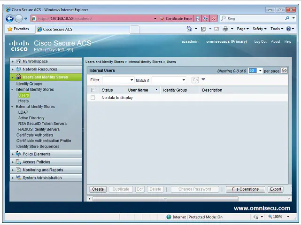Click the My Workspace section icon
Viewport: 301px width, 225px height.
pyautogui.click(x=18, y=61)
